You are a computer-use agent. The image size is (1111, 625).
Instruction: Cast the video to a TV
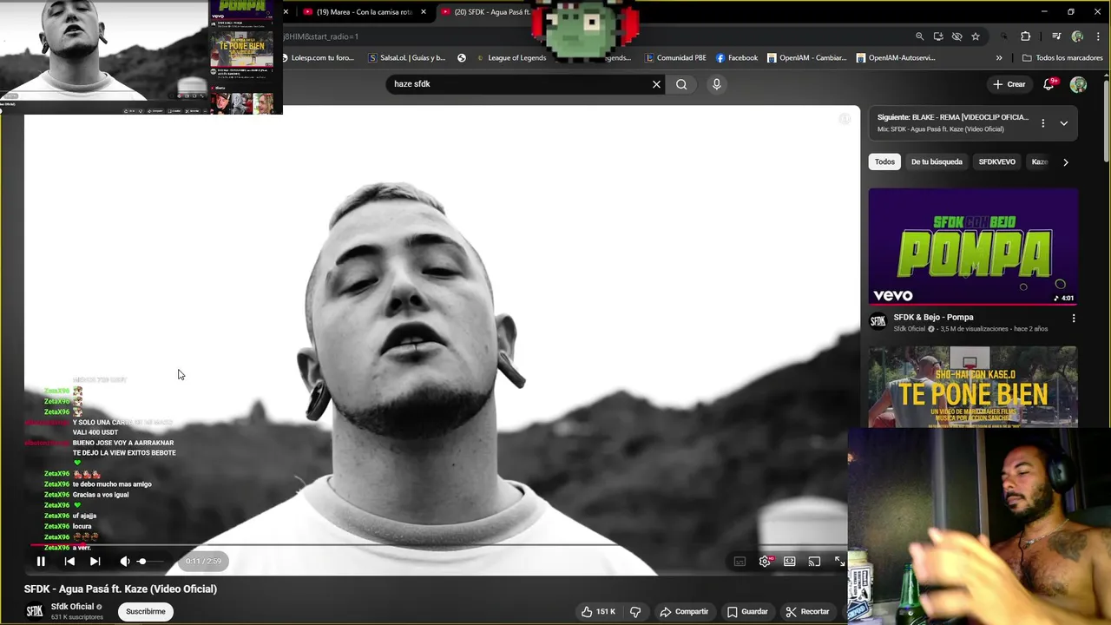pyautogui.click(x=814, y=562)
